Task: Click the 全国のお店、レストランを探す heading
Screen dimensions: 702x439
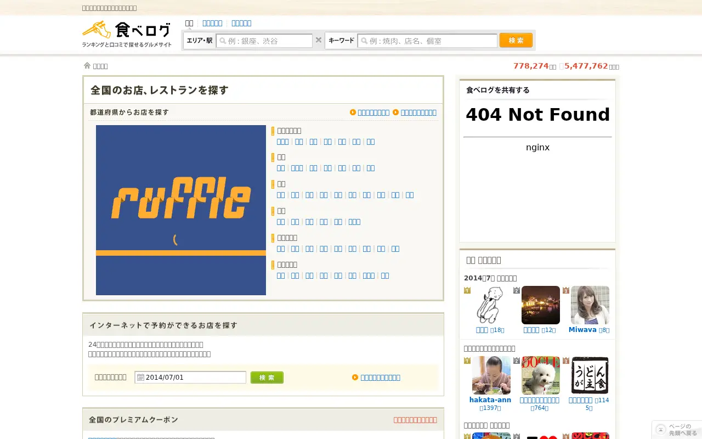Action: click(x=159, y=90)
